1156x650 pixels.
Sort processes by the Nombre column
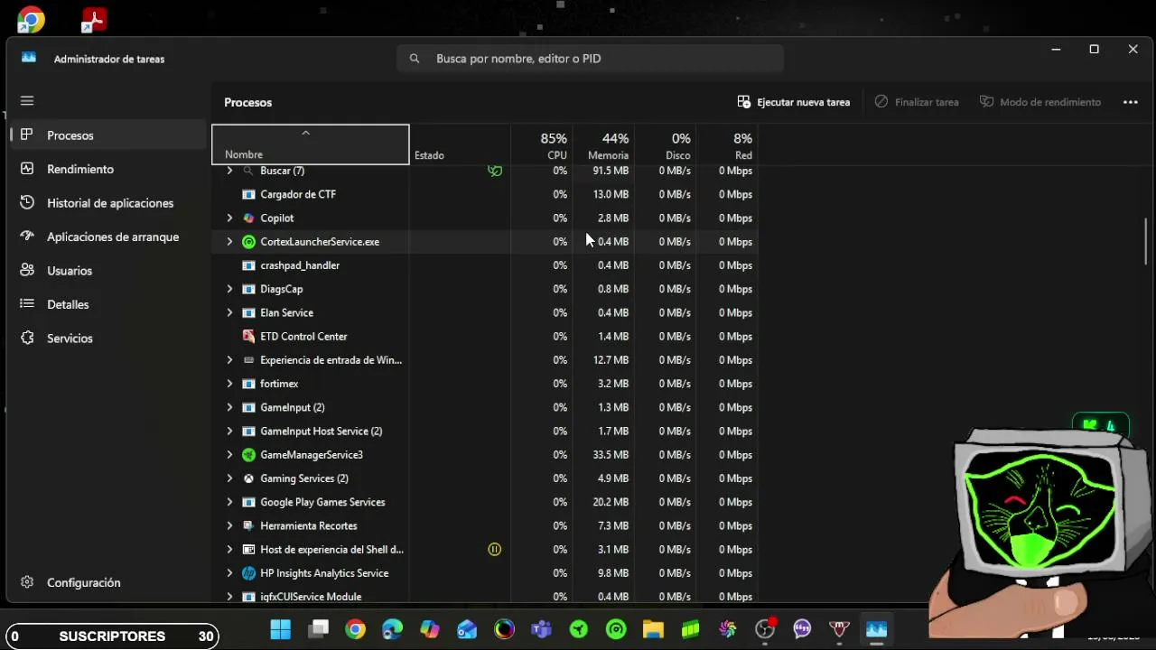click(x=311, y=144)
